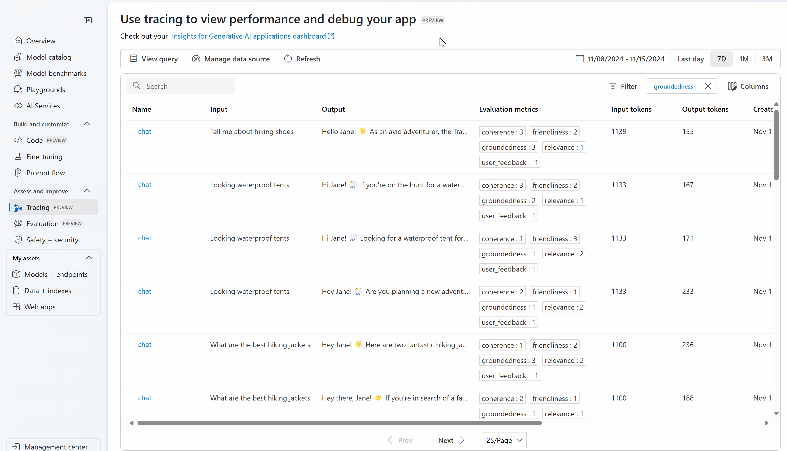Collapse the Build and customize section
This screenshot has width=787, height=451.
[87, 124]
